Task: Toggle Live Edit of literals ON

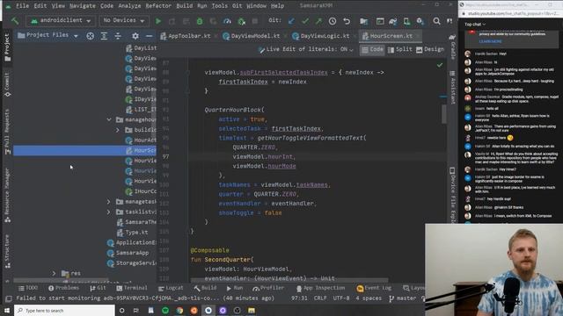Action: [306, 49]
